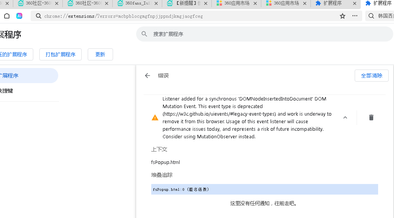This screenshot has width=394, height=218.
Task: Bookmark this page using the star icon
Action: pos(342,16)
